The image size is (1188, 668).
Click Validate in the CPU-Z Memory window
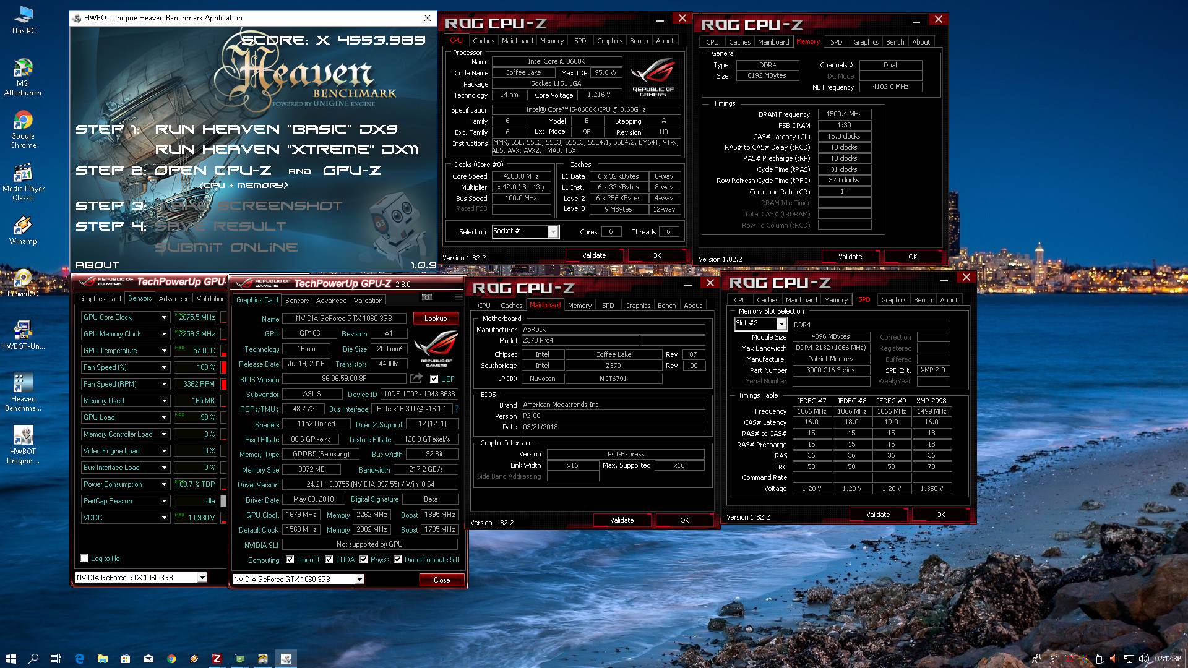(850, 257)
